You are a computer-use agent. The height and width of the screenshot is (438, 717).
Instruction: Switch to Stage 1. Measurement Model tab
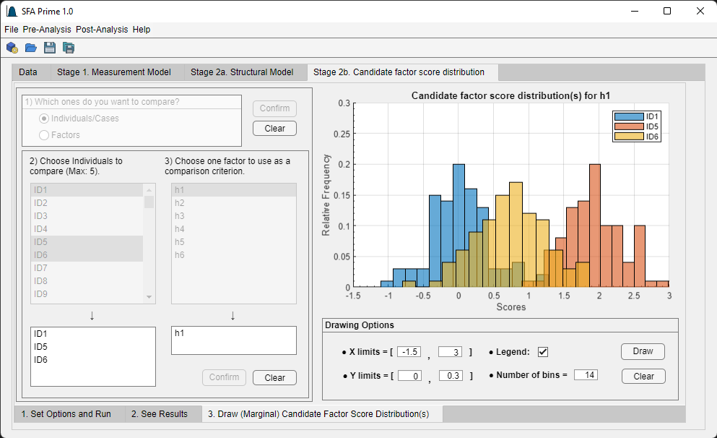tap(114, 72)
